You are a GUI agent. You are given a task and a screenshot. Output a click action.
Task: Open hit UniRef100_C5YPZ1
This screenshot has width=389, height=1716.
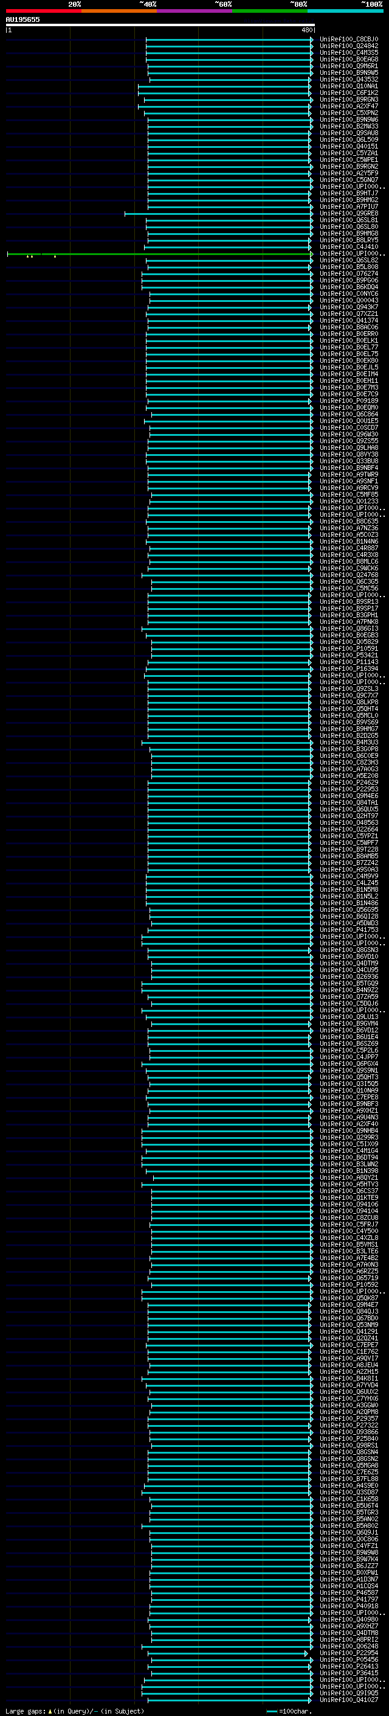click(348, 836)
